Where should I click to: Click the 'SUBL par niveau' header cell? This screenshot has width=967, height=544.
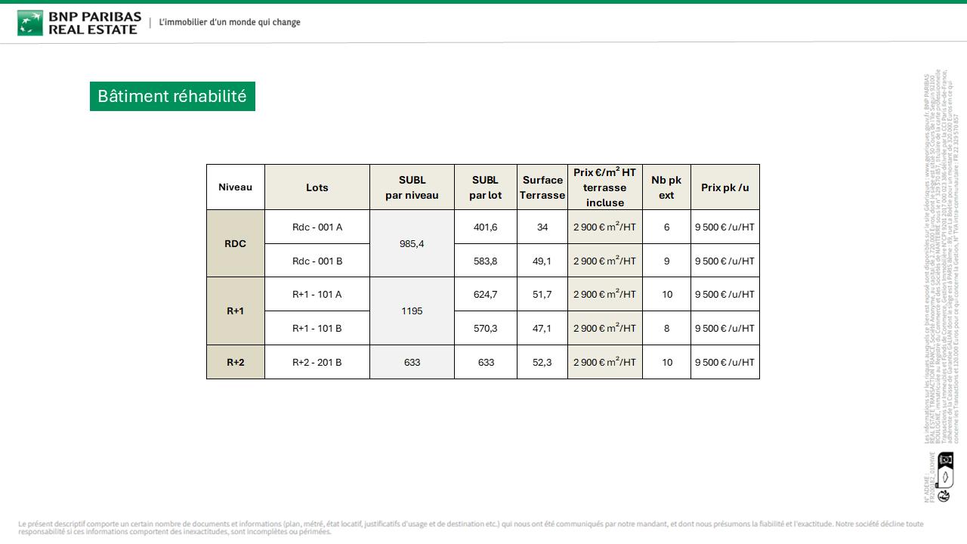412,187
